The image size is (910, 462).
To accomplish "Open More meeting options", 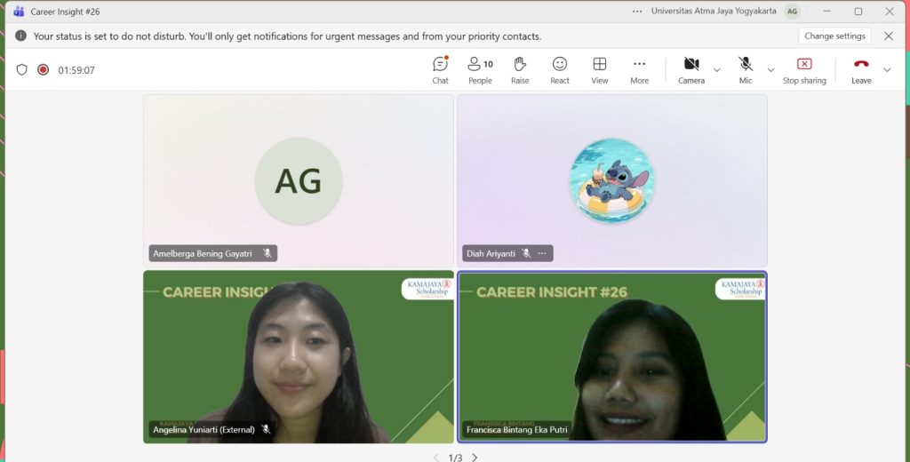I will pyautogui.click(x=639, y=69).
